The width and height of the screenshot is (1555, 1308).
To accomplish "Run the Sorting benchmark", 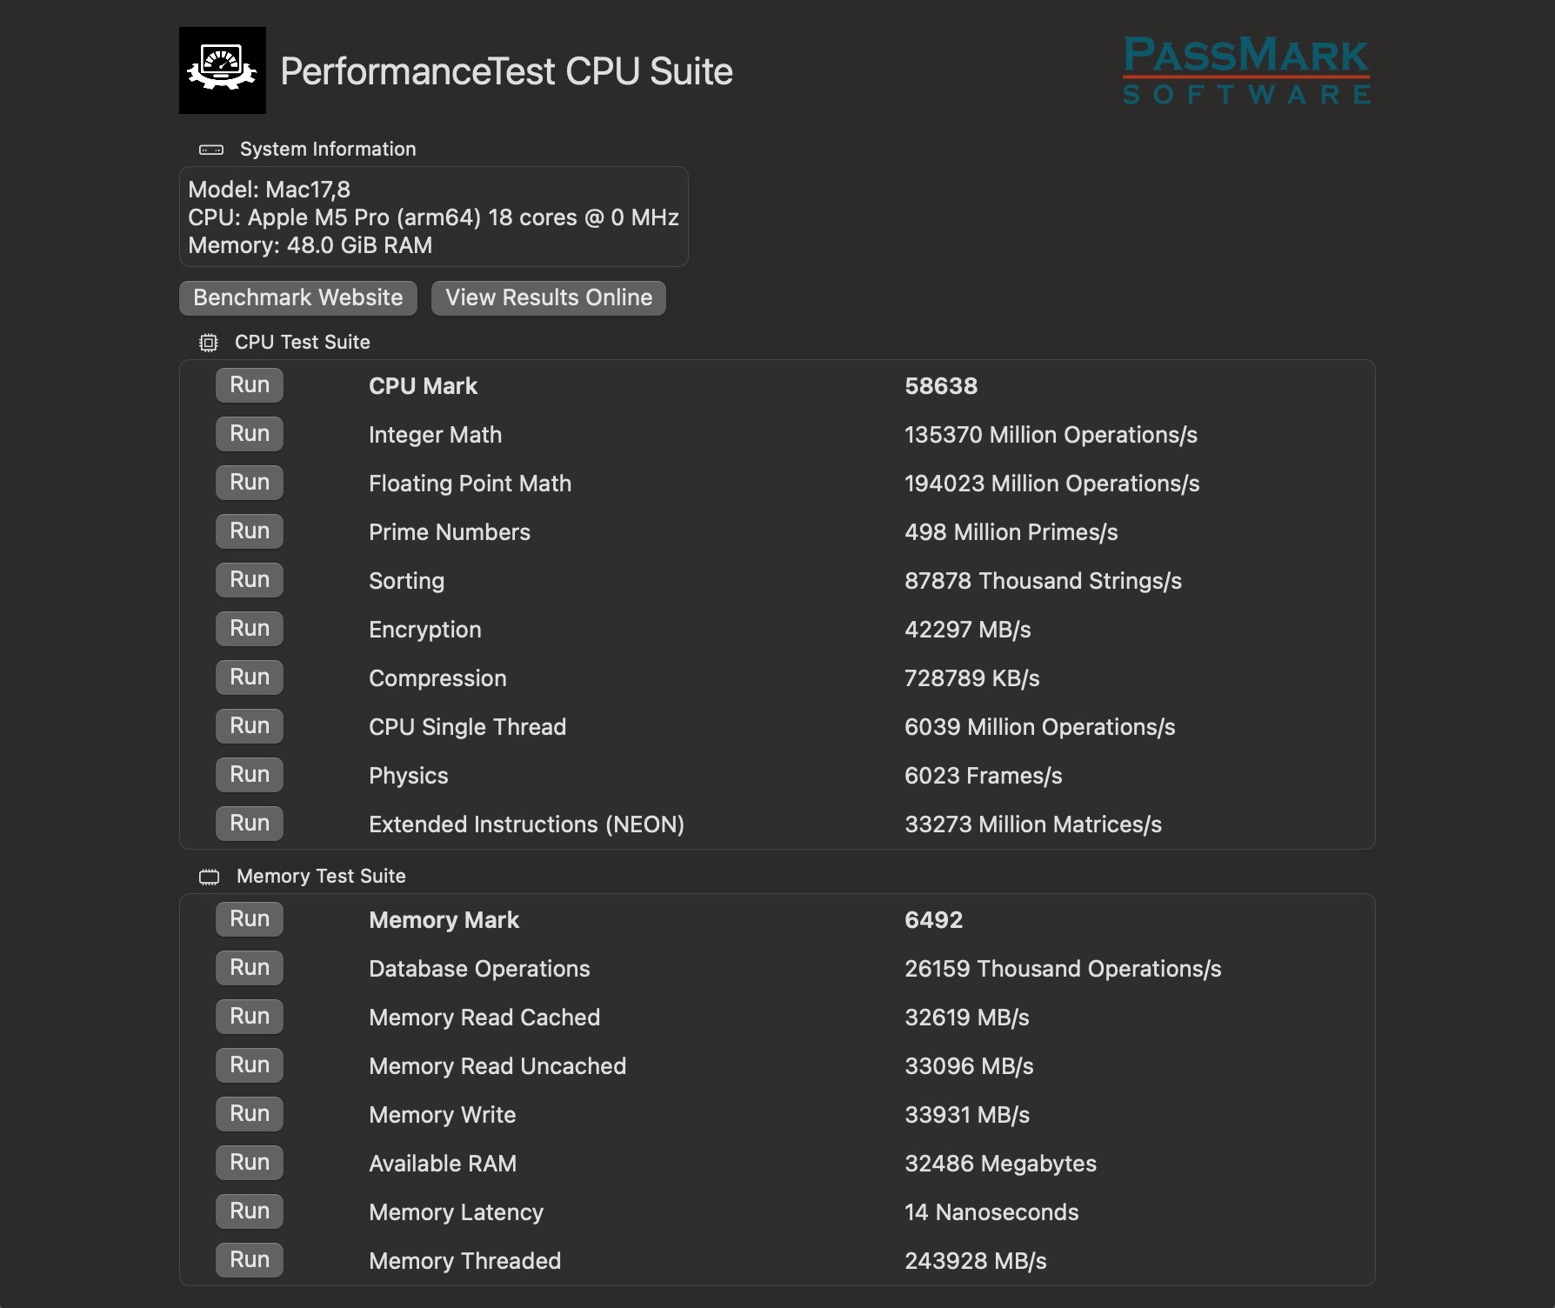I will click(x=249, y=579).
